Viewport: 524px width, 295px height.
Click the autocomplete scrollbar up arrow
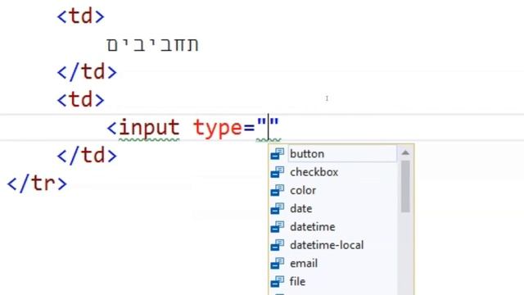[405, 153]
